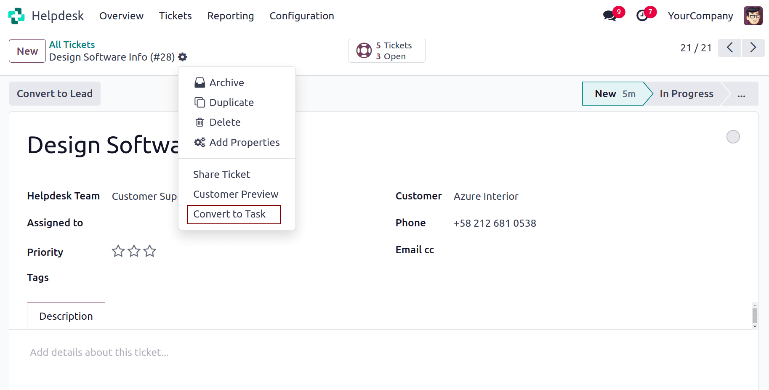Open the Reporting menu
Screen dimensions: 769x390
tap(230, 16)
